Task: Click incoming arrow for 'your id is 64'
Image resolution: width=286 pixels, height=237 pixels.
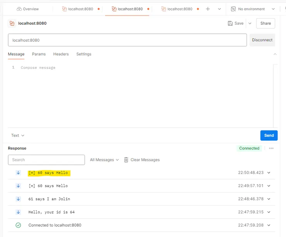Action: (18, 212)
